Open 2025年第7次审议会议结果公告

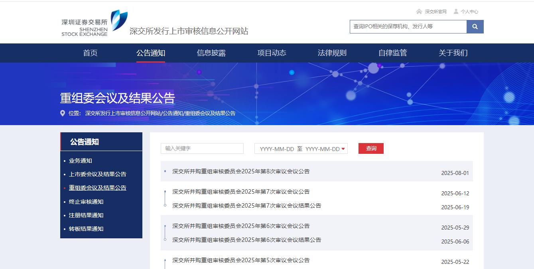246,206
